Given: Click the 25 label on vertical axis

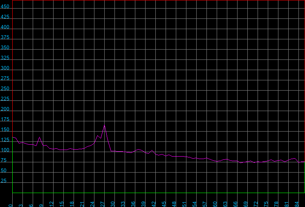Looking at the screenshot, I should point(4,181).
